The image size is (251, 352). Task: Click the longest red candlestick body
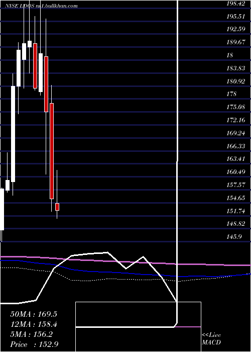pyautogui.click(x=52, y=151)
